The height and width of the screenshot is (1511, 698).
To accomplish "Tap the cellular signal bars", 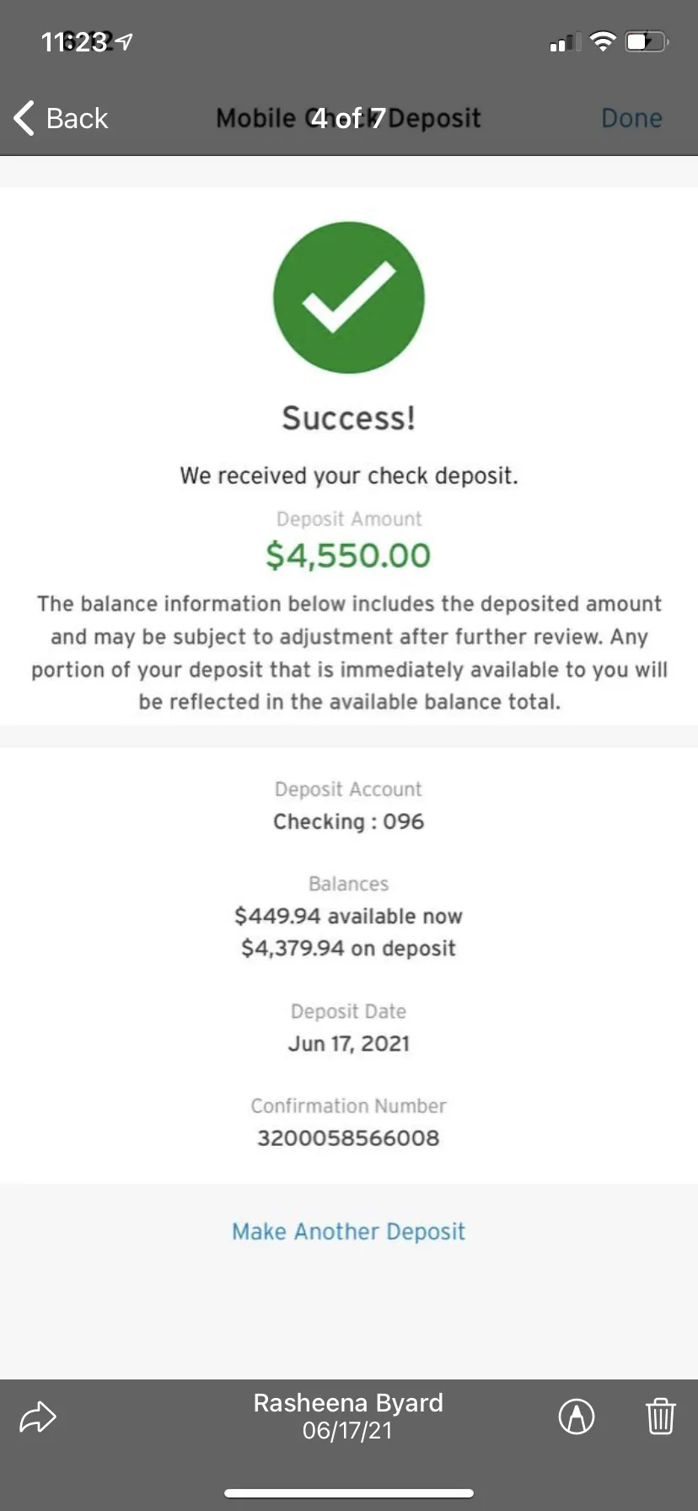I will point(565,42).
